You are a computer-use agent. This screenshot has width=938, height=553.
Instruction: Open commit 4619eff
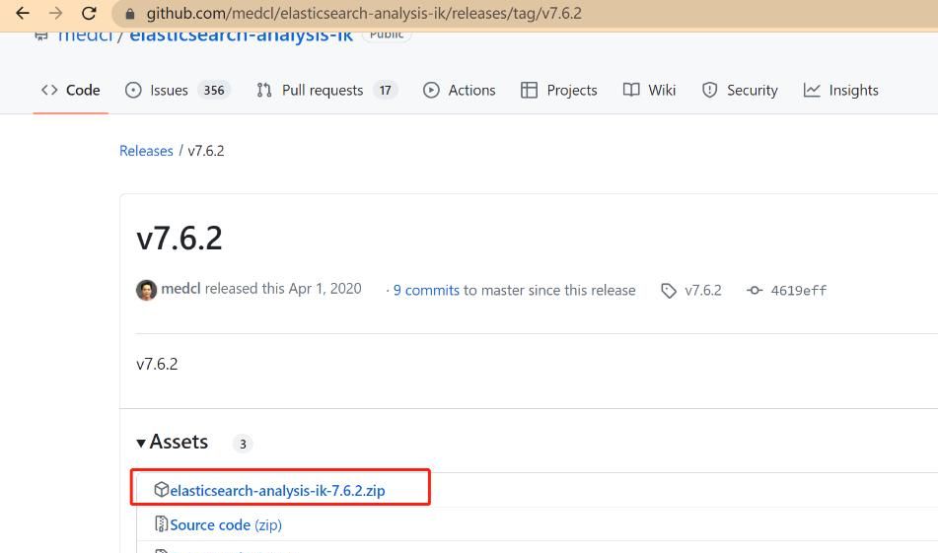click(798, 290)
